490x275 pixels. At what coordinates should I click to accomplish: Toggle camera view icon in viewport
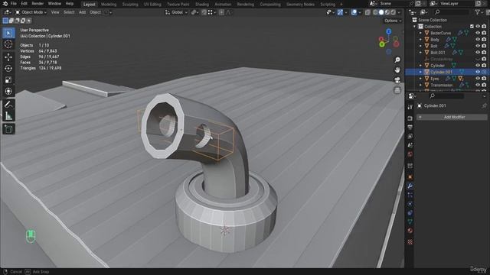[397, 80]
